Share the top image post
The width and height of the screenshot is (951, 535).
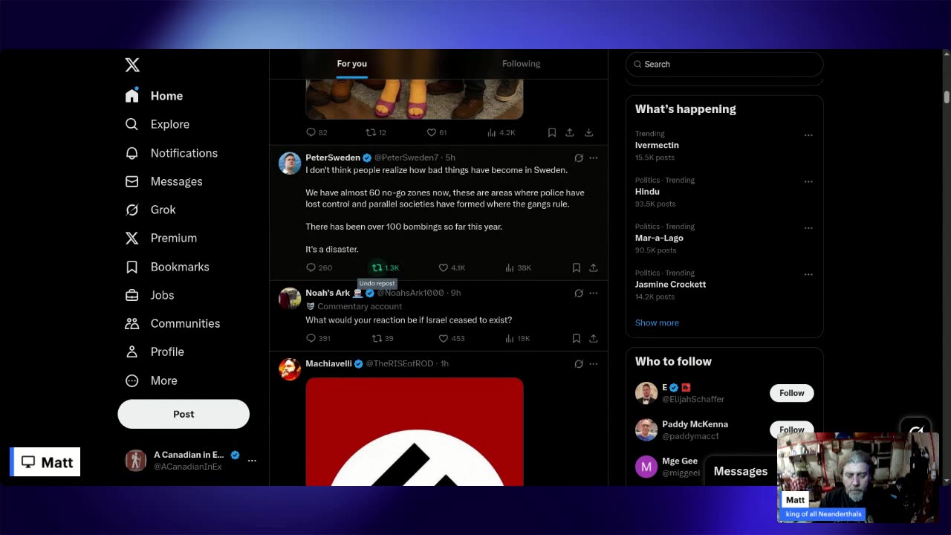pyautogui.click(x=570, y=132)
